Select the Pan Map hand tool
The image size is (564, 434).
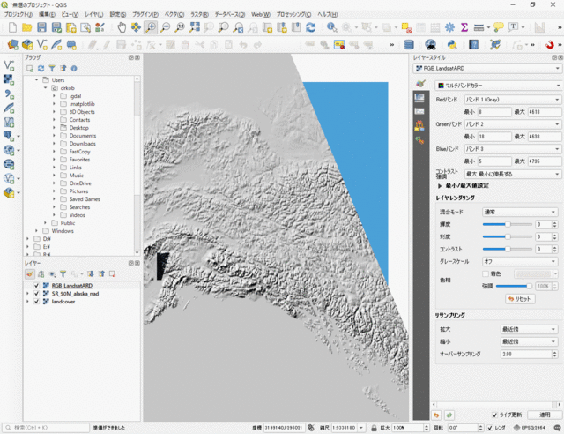pyautogui.click(x=122, y=27)
